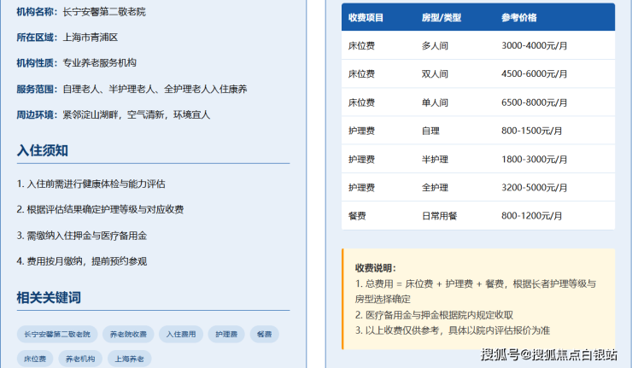Click 餐费 in the table's first column

point(357,216)
